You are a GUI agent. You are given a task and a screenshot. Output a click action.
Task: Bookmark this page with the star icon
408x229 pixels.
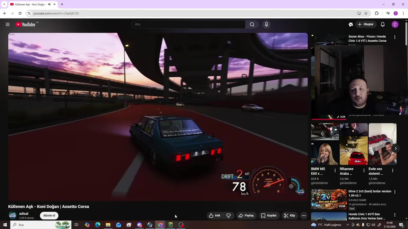click(x=366, y=13)
